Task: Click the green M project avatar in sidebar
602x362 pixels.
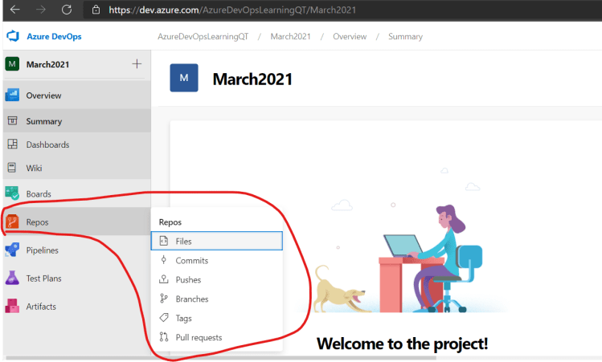Action: click(12, 64)
